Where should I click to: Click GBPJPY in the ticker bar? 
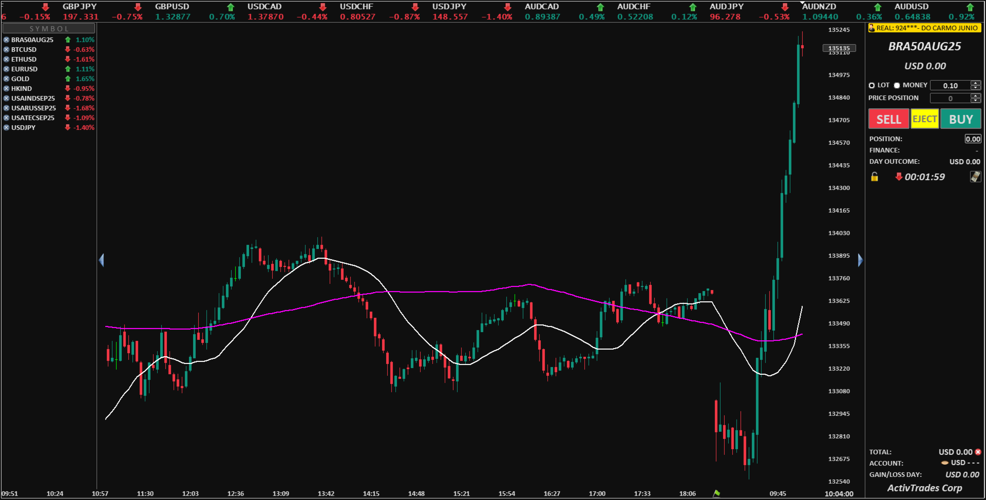(80, 7)
